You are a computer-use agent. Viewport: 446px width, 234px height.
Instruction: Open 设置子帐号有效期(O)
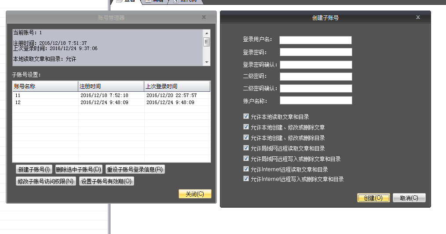click(x=106, y=181)
